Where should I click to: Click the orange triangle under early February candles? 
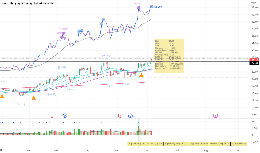[x=34, y=98]
